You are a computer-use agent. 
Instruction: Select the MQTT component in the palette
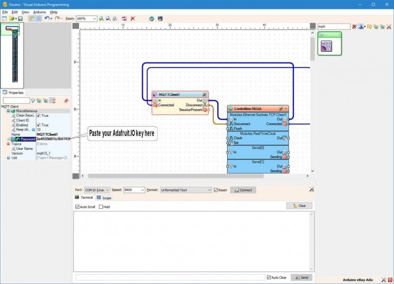(x=327, y=45)
